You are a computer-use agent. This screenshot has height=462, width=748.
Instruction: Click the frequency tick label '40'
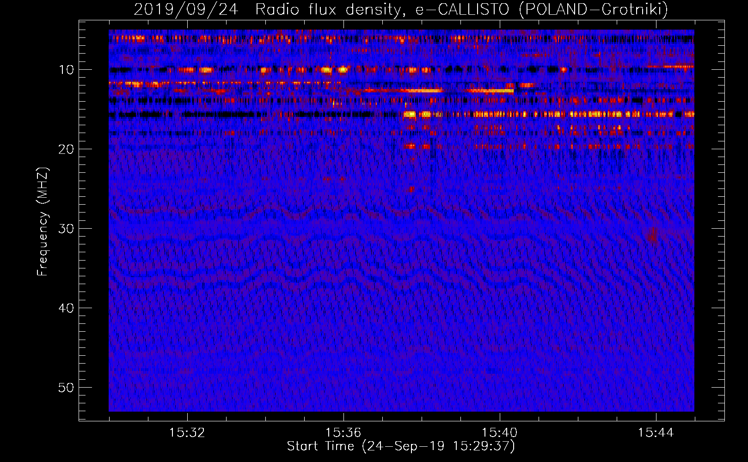coord(67,308)
